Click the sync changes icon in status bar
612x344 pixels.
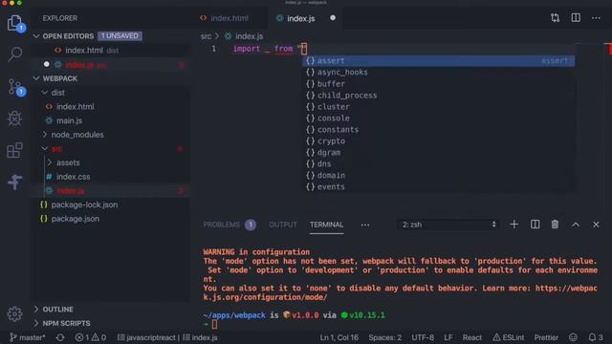(60, 337)
